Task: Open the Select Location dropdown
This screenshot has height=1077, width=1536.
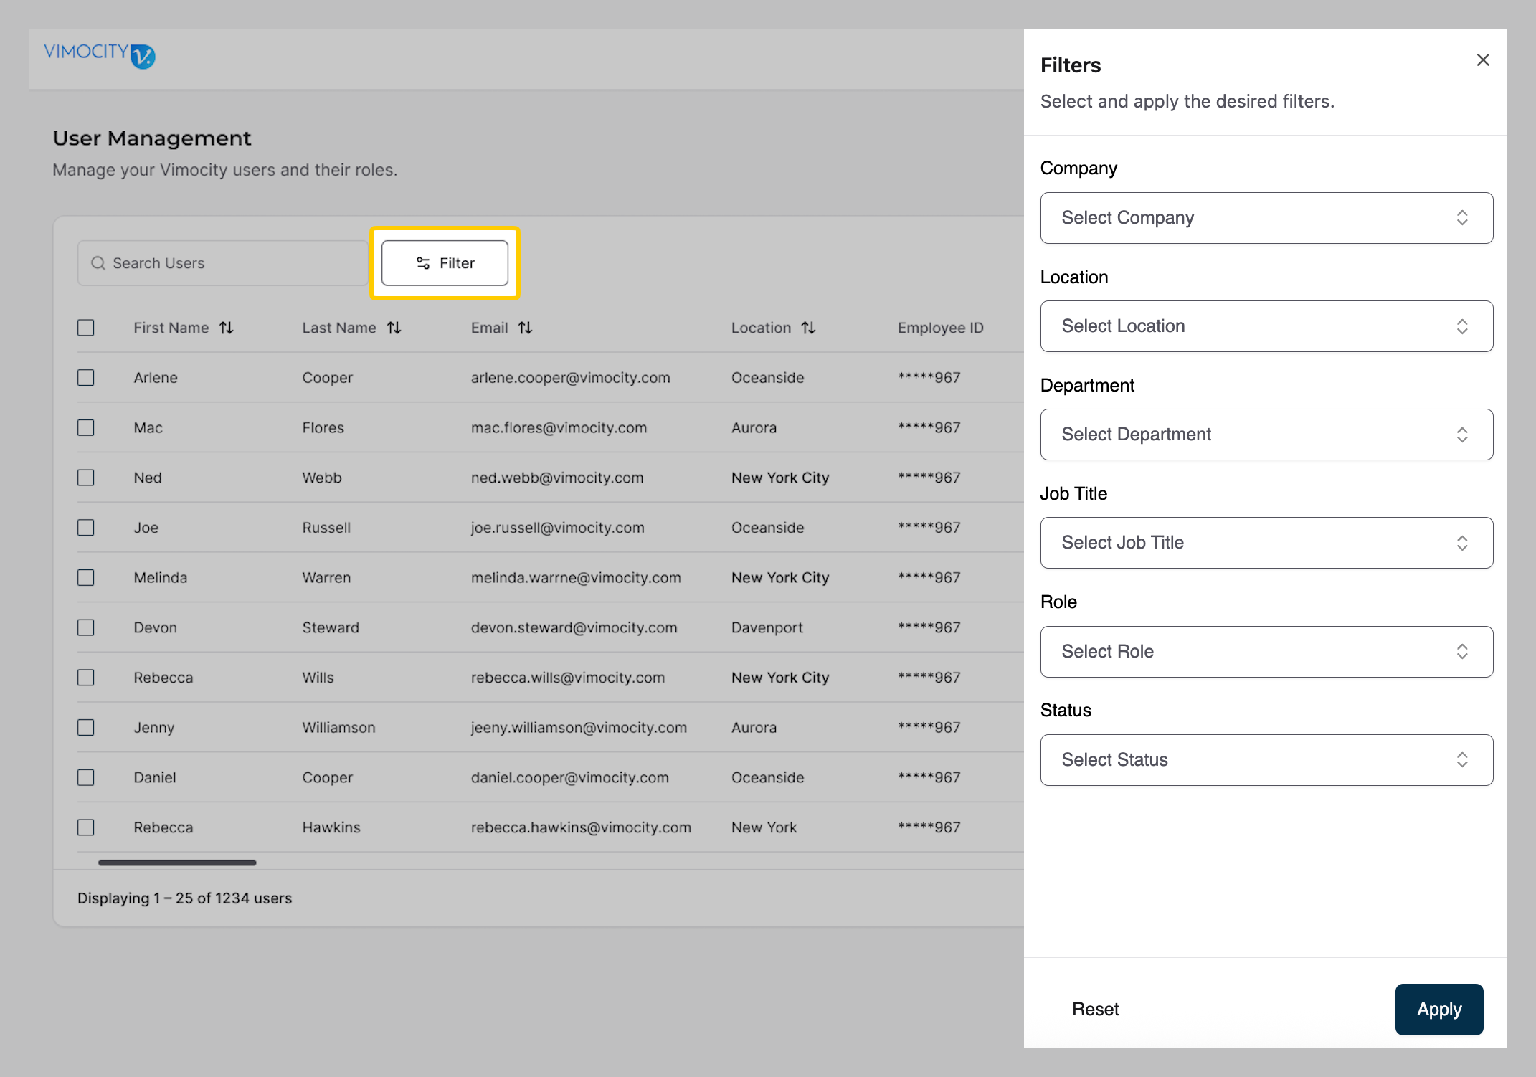Action: click(1266, 326)
